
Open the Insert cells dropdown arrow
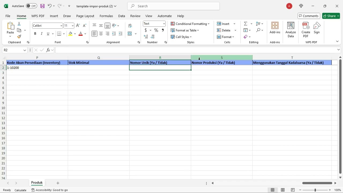(x=234, y=24)
